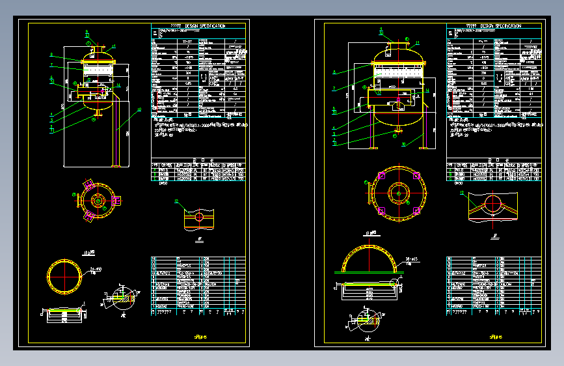Click the full flange ring circle on left sheet
The height and width of the screenshot is (366, 564).
(x=65, y=277)
